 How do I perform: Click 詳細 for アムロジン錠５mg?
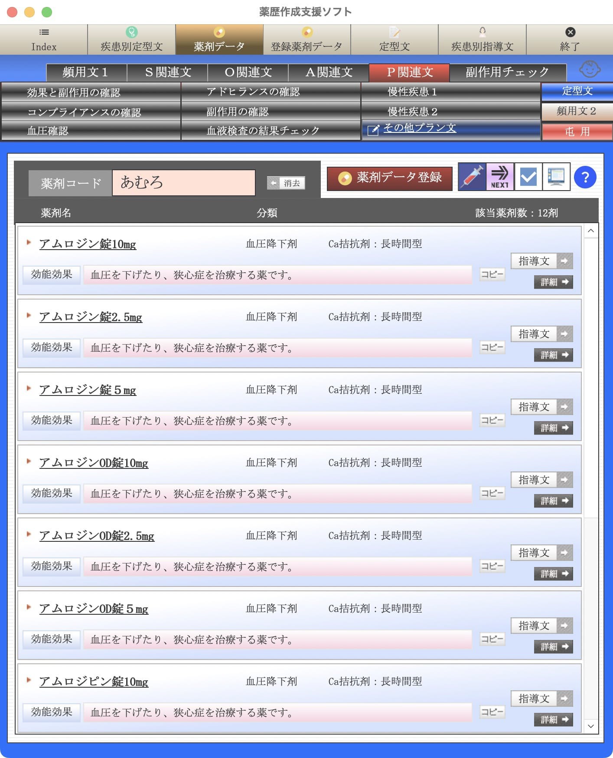tap(554, 428)
